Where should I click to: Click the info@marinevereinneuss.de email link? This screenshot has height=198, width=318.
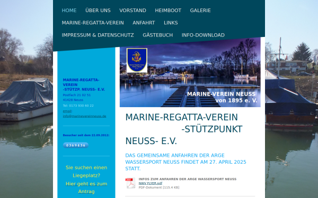coord(84,116)
